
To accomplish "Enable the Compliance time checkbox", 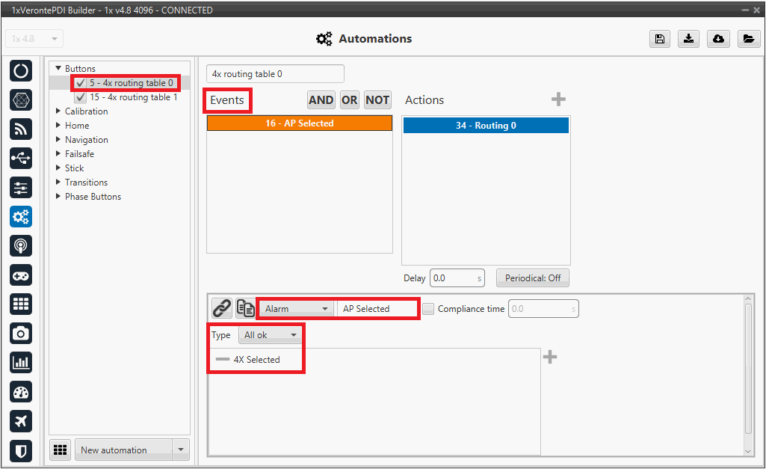I will [428, 308].
